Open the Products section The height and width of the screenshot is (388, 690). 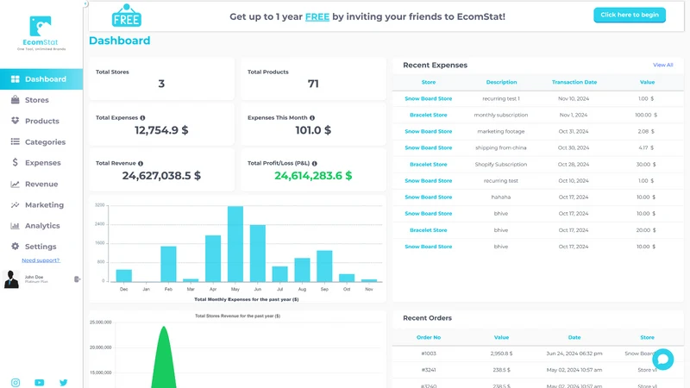tap(41, 121)
